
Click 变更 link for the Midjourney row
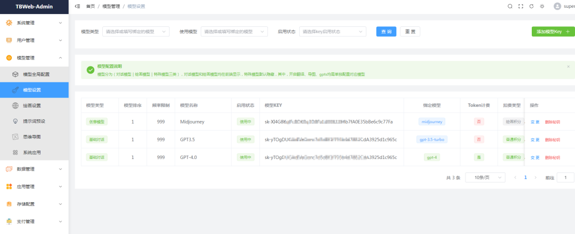click(535, 122)
